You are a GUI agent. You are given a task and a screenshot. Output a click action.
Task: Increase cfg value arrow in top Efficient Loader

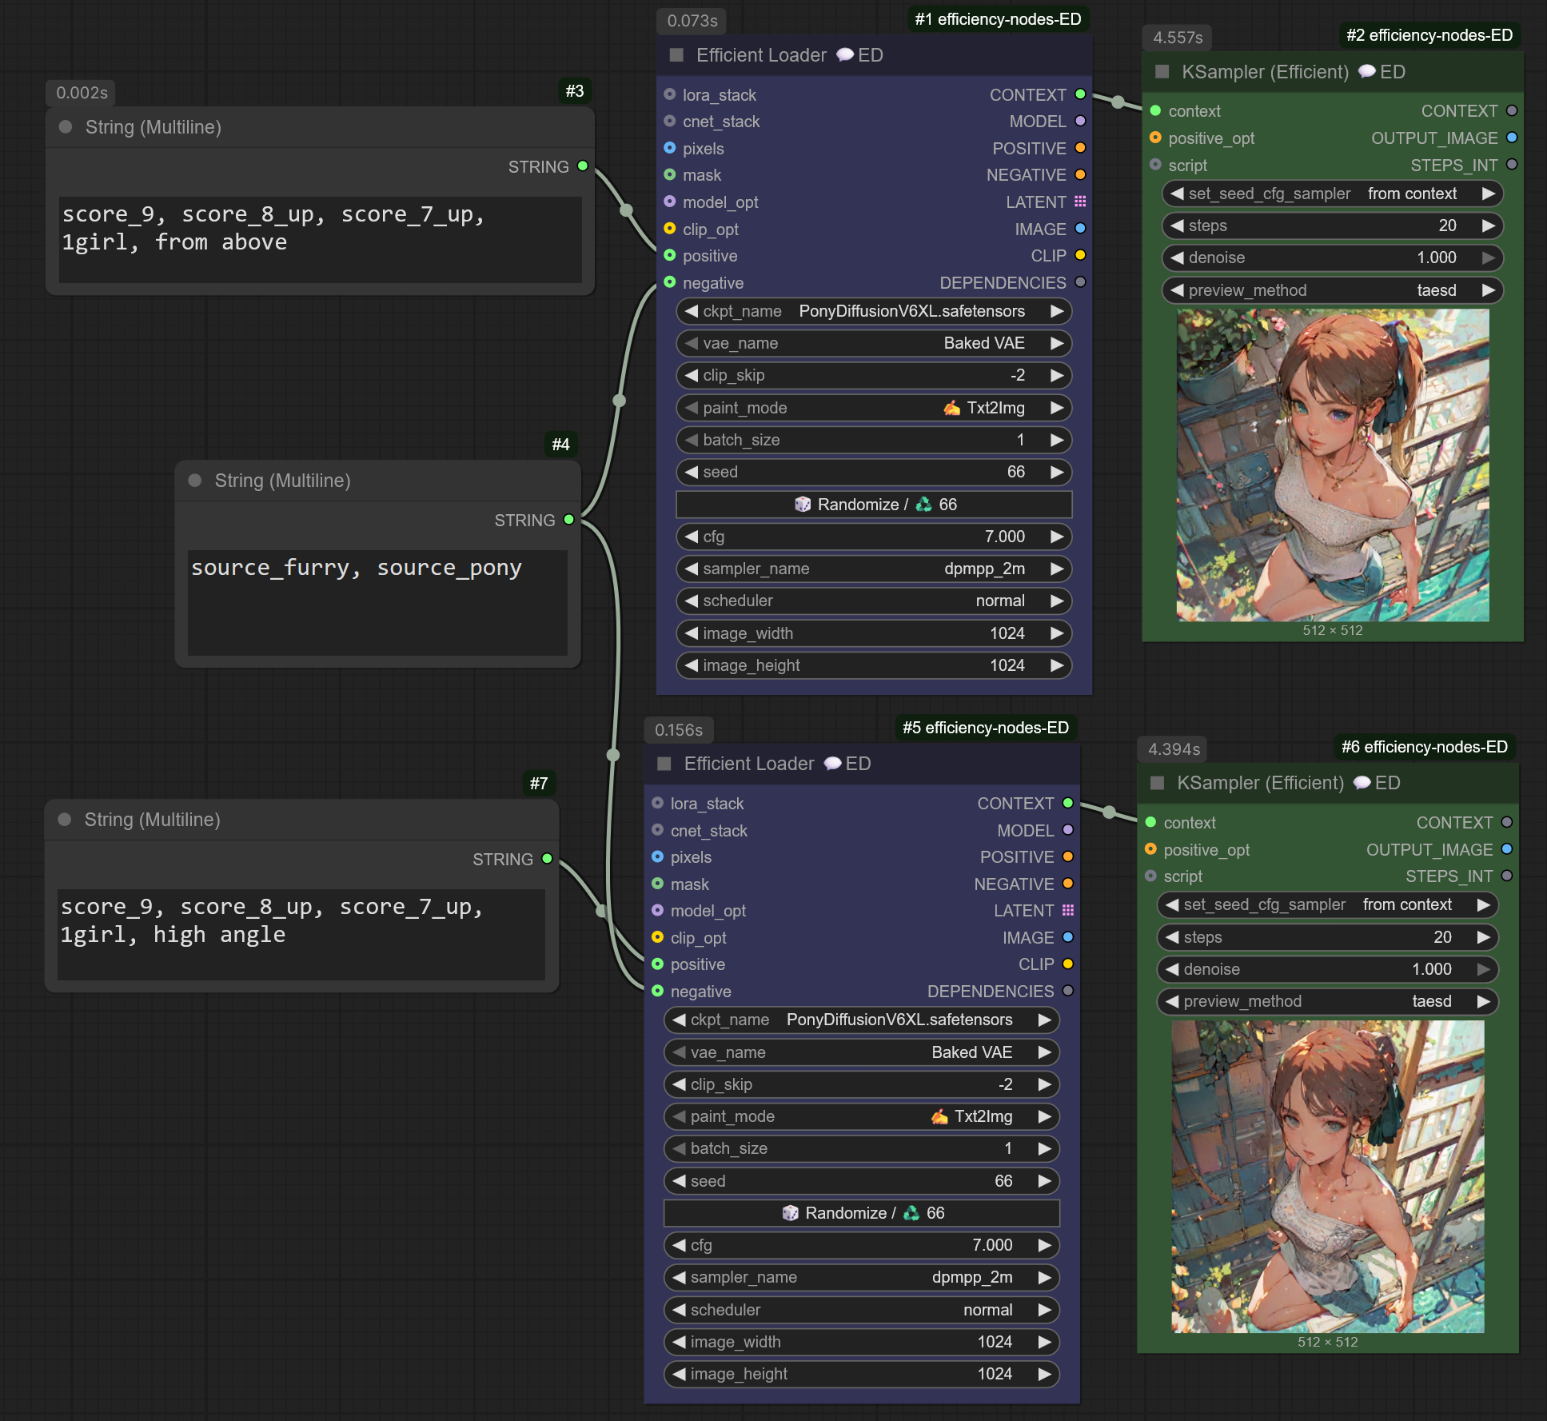[x=1057, y=537]
